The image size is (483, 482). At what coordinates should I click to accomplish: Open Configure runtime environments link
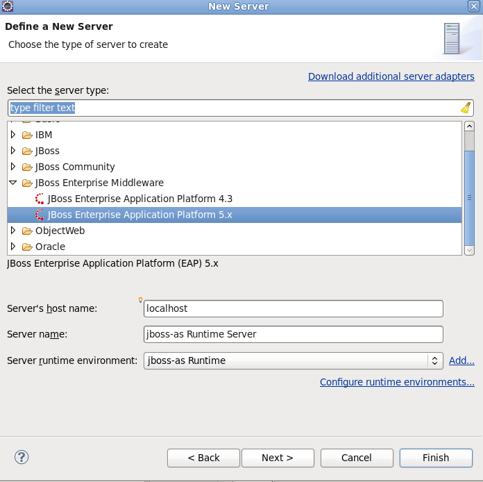(397, 382)
